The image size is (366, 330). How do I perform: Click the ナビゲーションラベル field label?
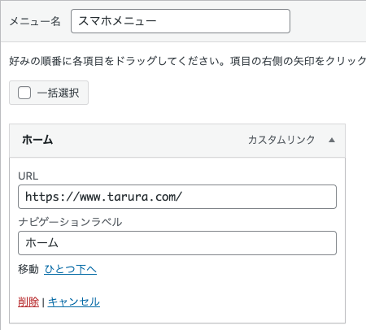(x=70, y=222)
